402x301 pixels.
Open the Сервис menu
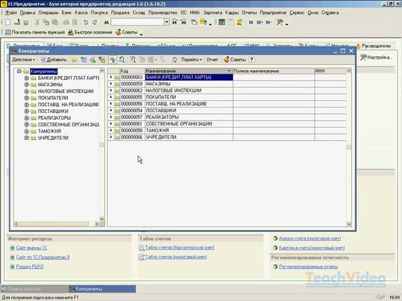click(x=297, y=12)
